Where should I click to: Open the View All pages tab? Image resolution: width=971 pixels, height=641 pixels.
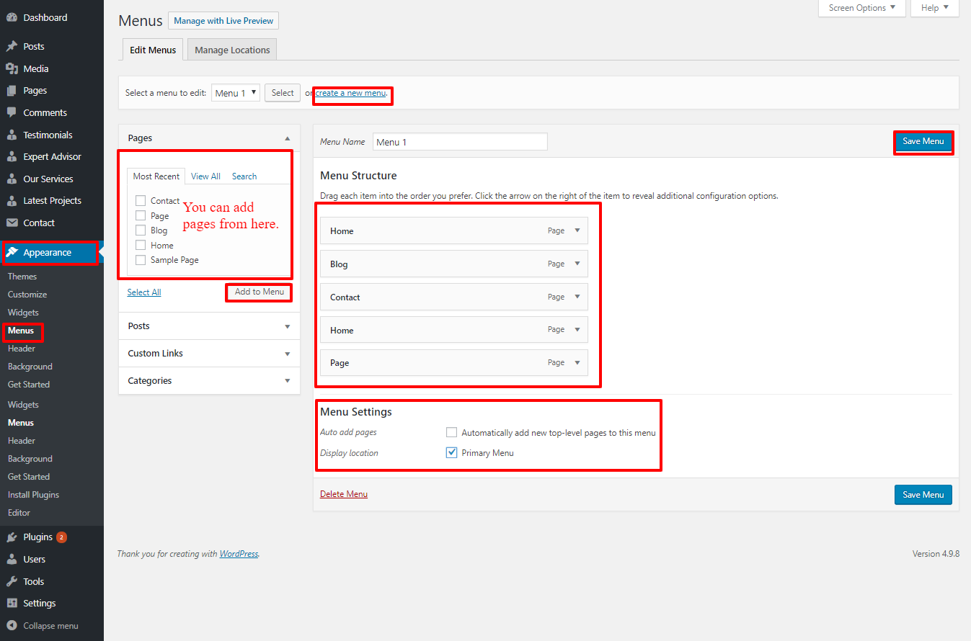click(205, 176)
